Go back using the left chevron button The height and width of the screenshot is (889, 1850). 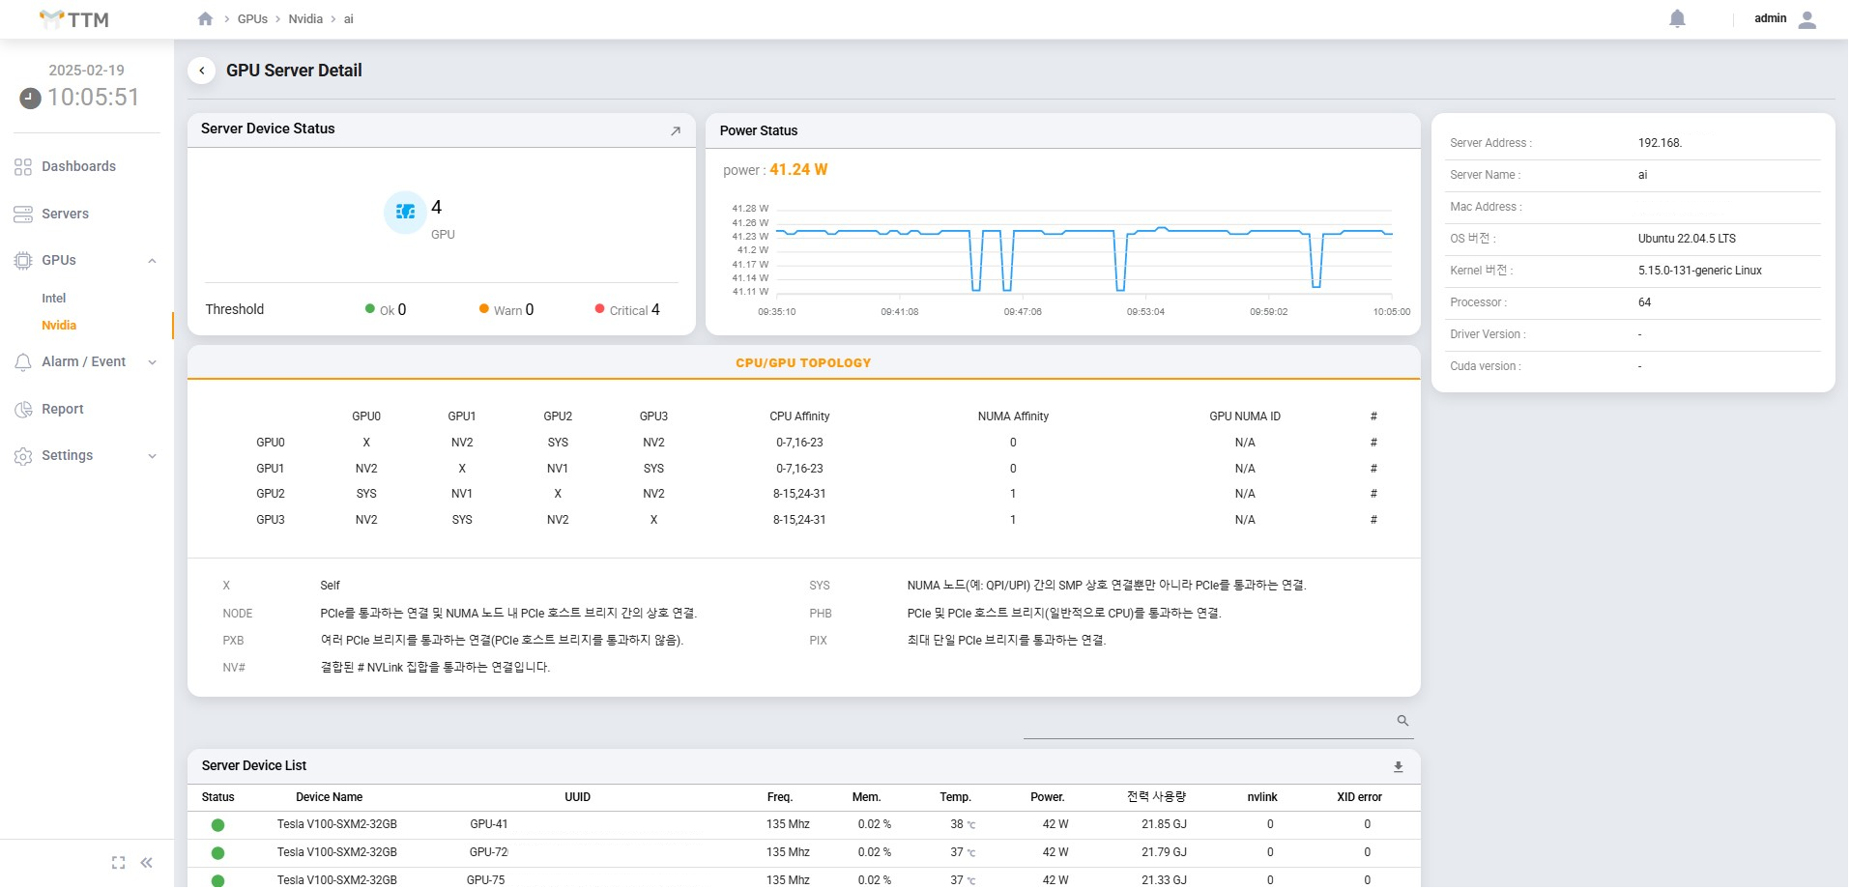click(x=201, y=71)
